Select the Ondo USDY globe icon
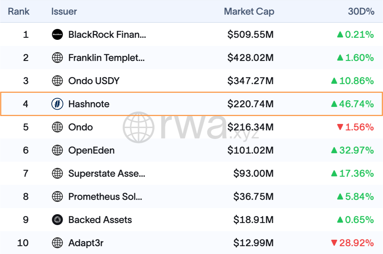 coord(57,81)
